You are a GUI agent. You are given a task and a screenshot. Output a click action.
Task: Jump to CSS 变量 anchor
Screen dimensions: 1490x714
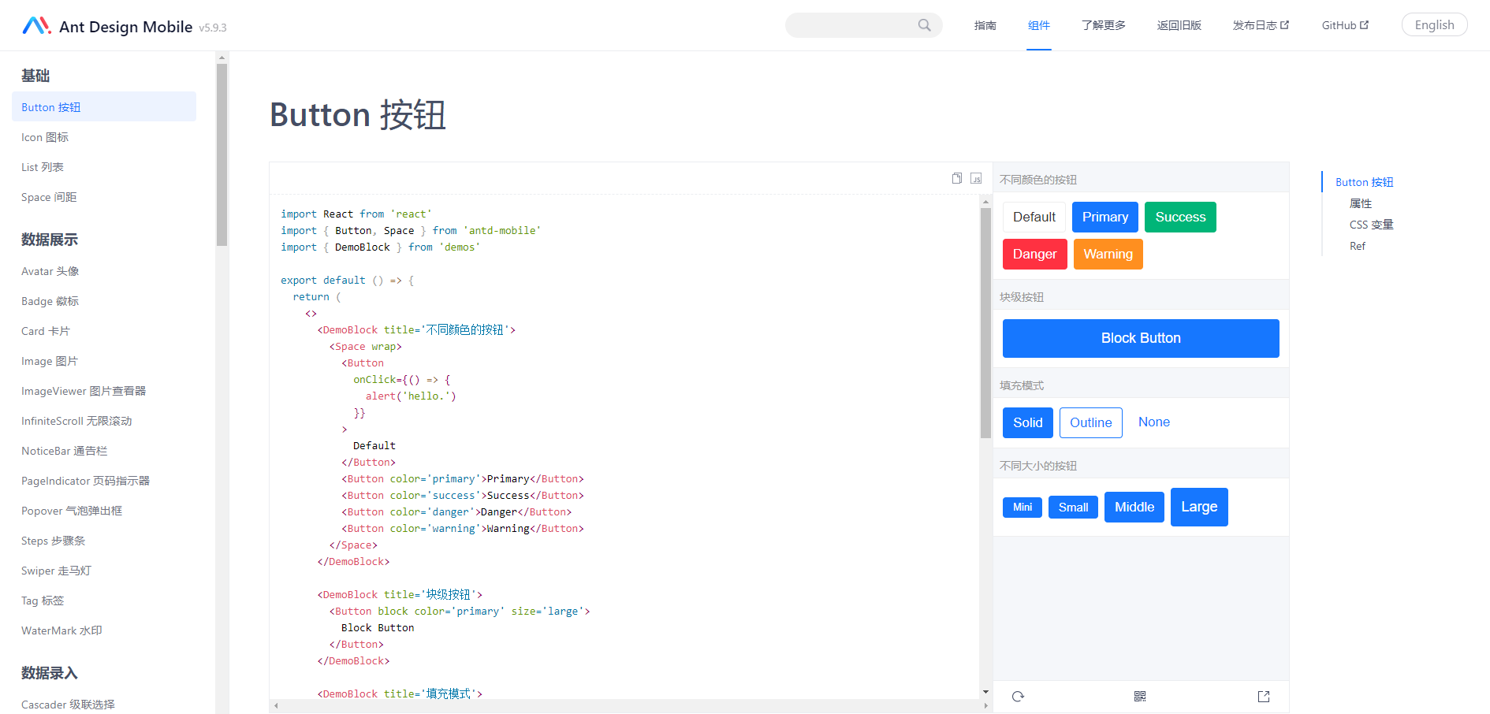[x=1372, y=225]
